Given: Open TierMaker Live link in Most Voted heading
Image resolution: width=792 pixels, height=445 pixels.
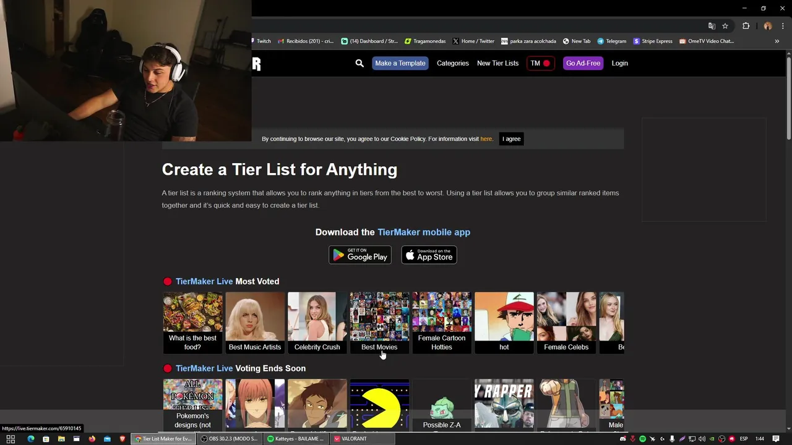Looking at the screenshot, I should [204, 281].
